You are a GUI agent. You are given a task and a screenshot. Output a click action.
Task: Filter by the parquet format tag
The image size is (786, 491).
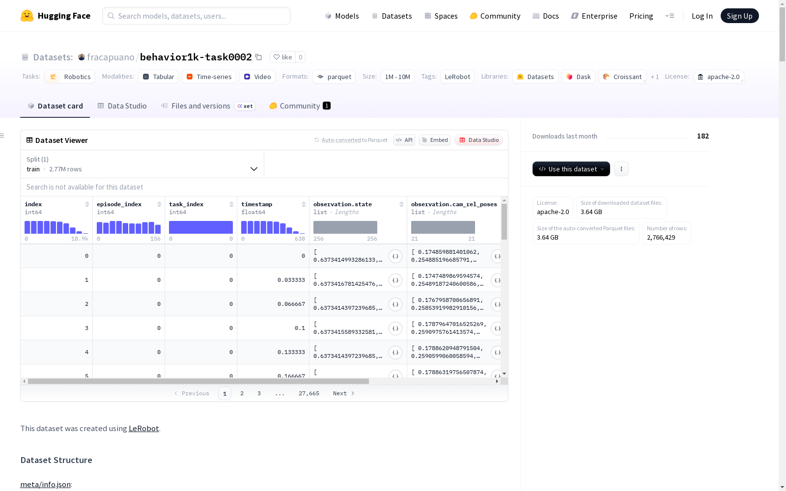(334, 77)
